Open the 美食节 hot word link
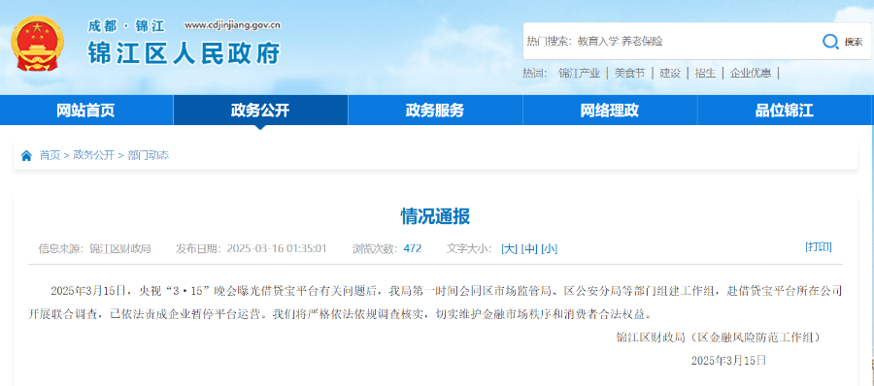 pos(630,73)
